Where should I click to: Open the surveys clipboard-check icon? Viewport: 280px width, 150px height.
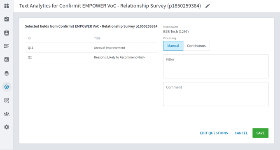coord(7,19)
